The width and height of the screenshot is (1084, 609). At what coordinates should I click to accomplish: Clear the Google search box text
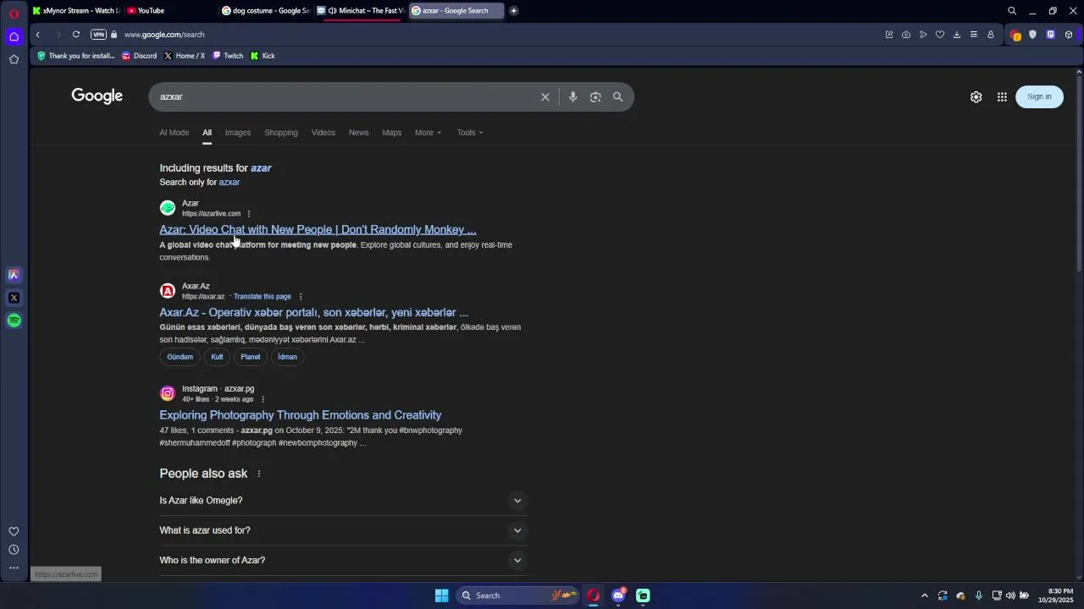coord(545,97)
